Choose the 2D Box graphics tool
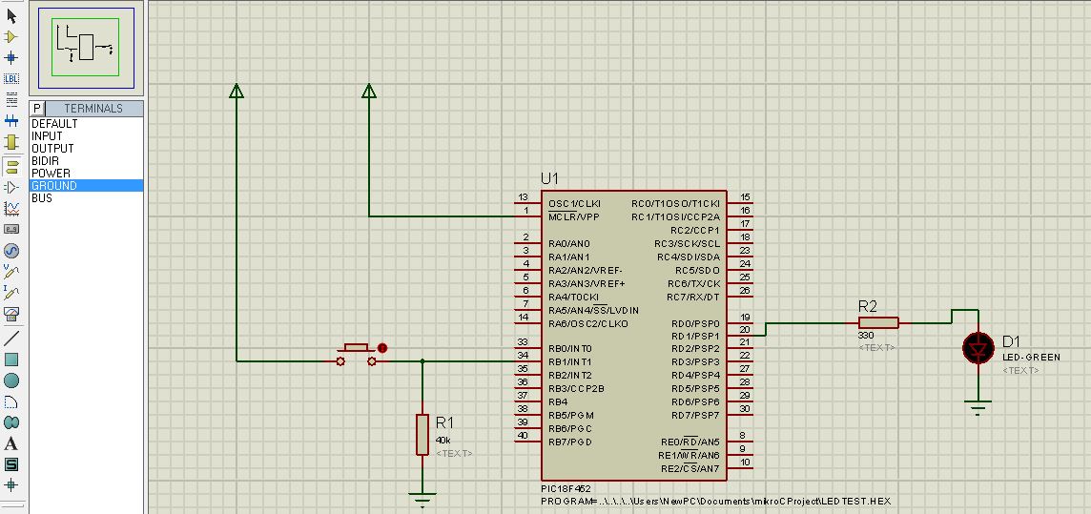 click(x=11, y=360)
